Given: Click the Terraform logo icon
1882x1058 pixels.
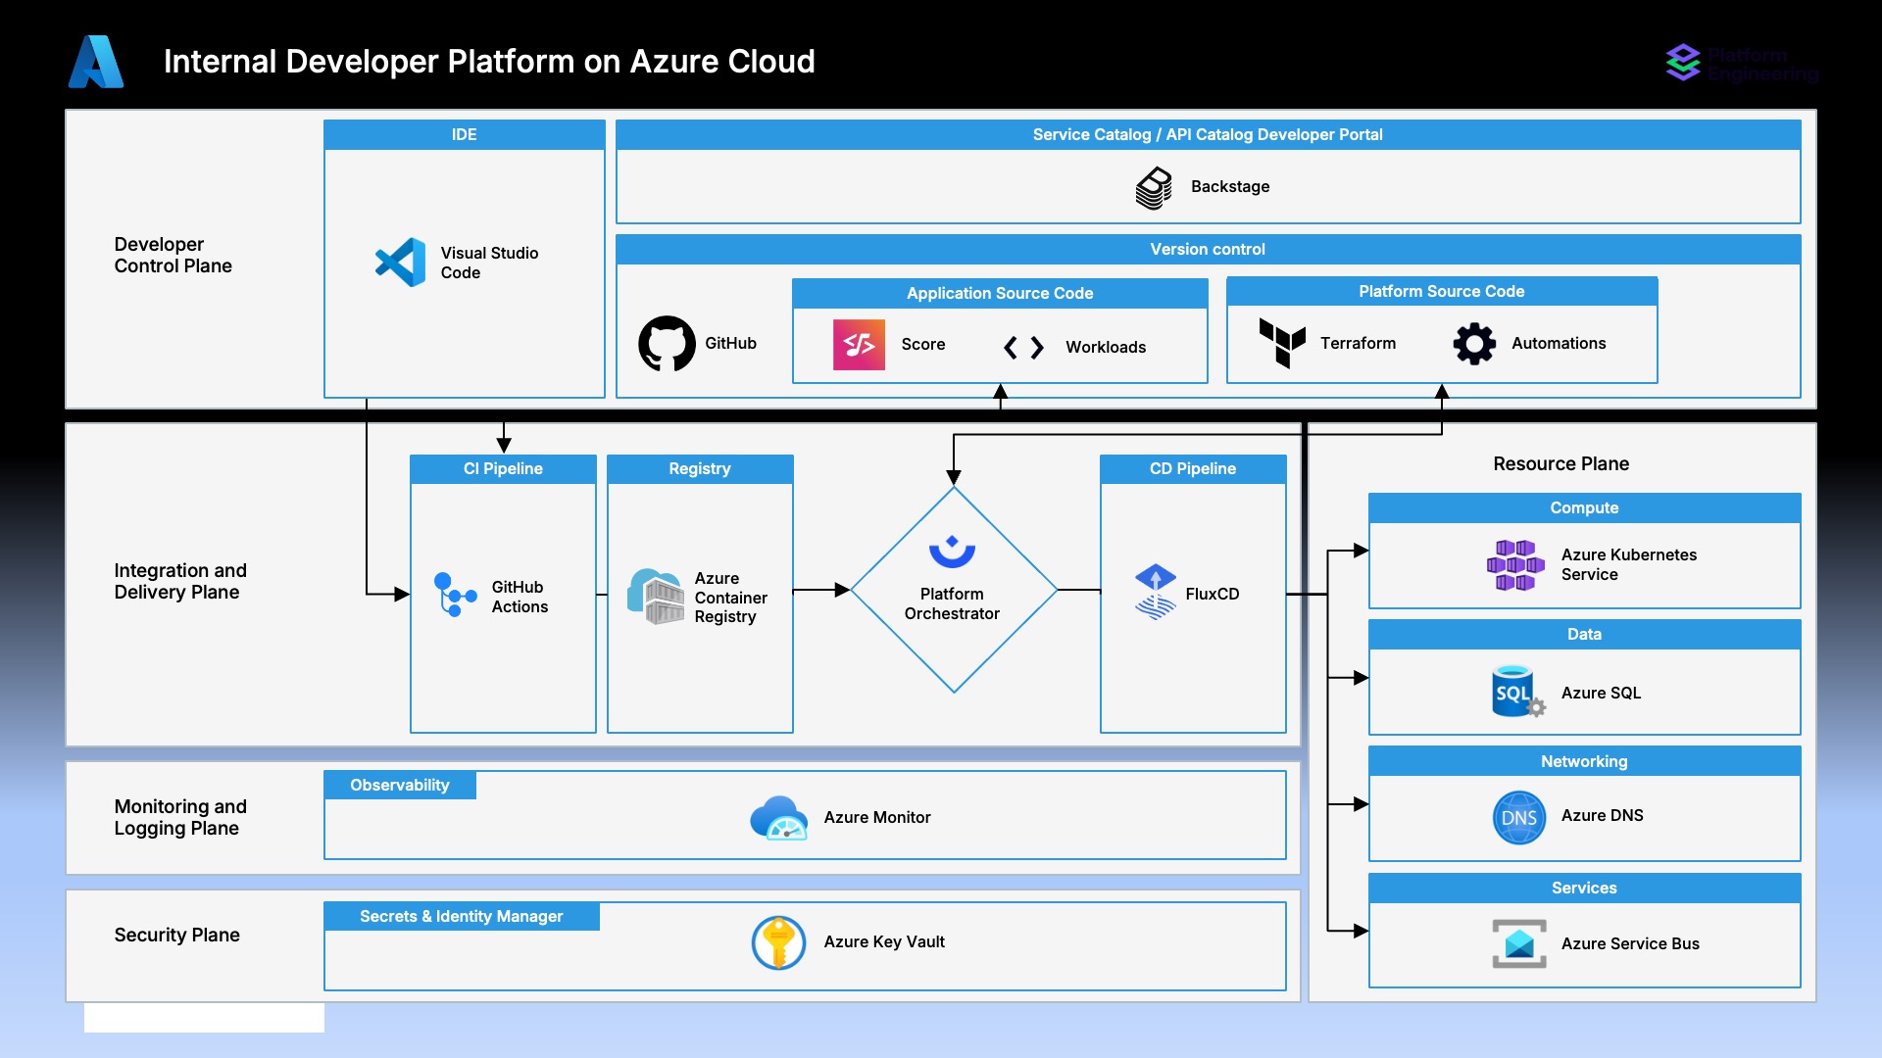Looking at the screenshot, I should coord(1282,343).
